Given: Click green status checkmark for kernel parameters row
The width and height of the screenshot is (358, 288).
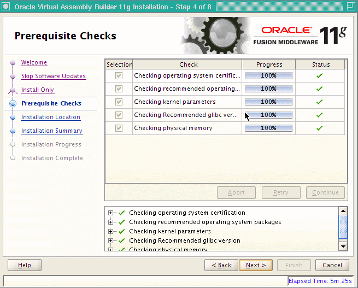Looking at the screenshot, I should click(x=319, y=102).
